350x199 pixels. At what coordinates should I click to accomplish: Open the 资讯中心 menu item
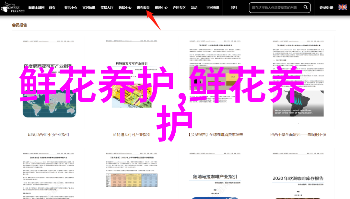point(71,7)
